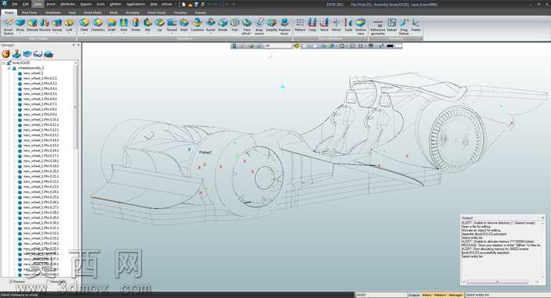Select the Face offset tool
This screenshot has height=298, width=551.
coord(247,27)
